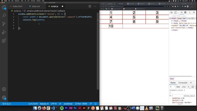Launch Premiere Pro from the Dock

66,108
